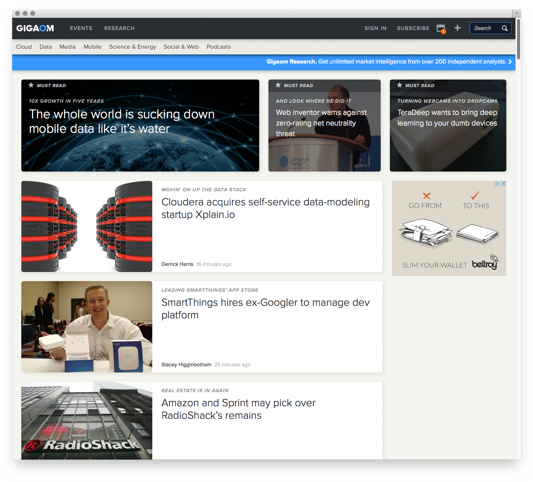This screenshot has height=482, width=533.
Task: Click the AdChoices triangle icon
Action: tap(497, 183)
